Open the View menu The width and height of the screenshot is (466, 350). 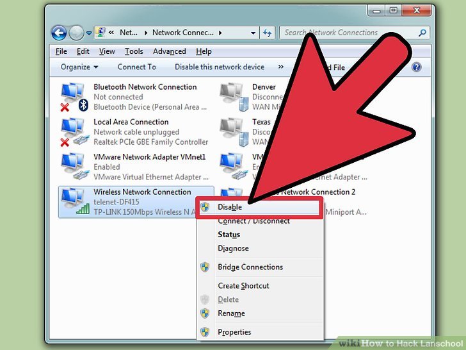point(107,51)
